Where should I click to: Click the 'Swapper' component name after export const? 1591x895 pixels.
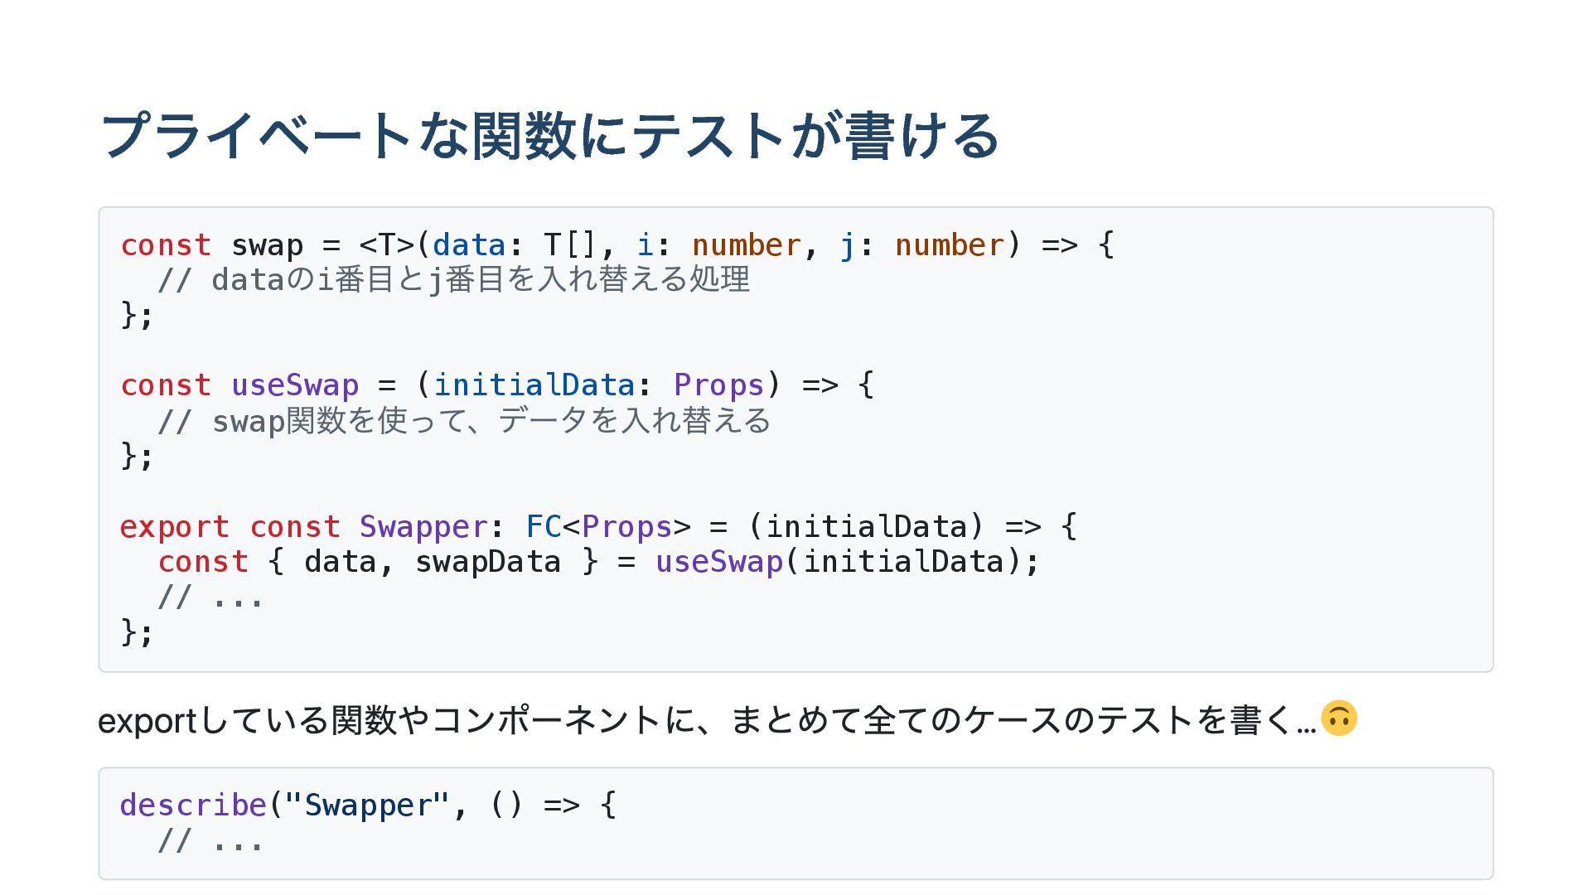coord(423,527)
